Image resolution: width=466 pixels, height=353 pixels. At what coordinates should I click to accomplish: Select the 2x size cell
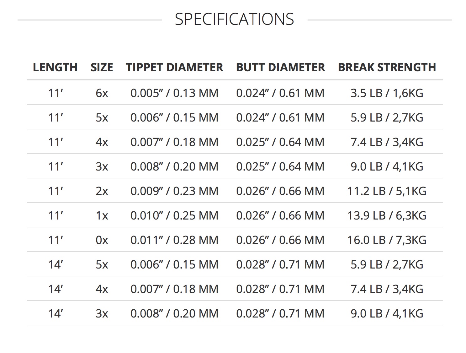coord(102,191)
